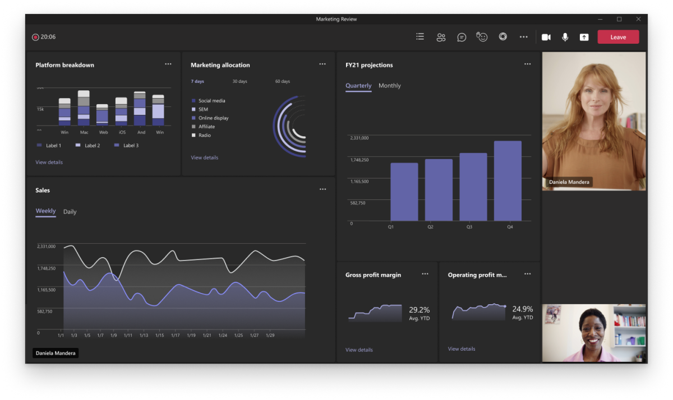Viewport: 673px width, 400px height.
Task: Click the Gross profit margin sparkline
Action: click(375, 313)
